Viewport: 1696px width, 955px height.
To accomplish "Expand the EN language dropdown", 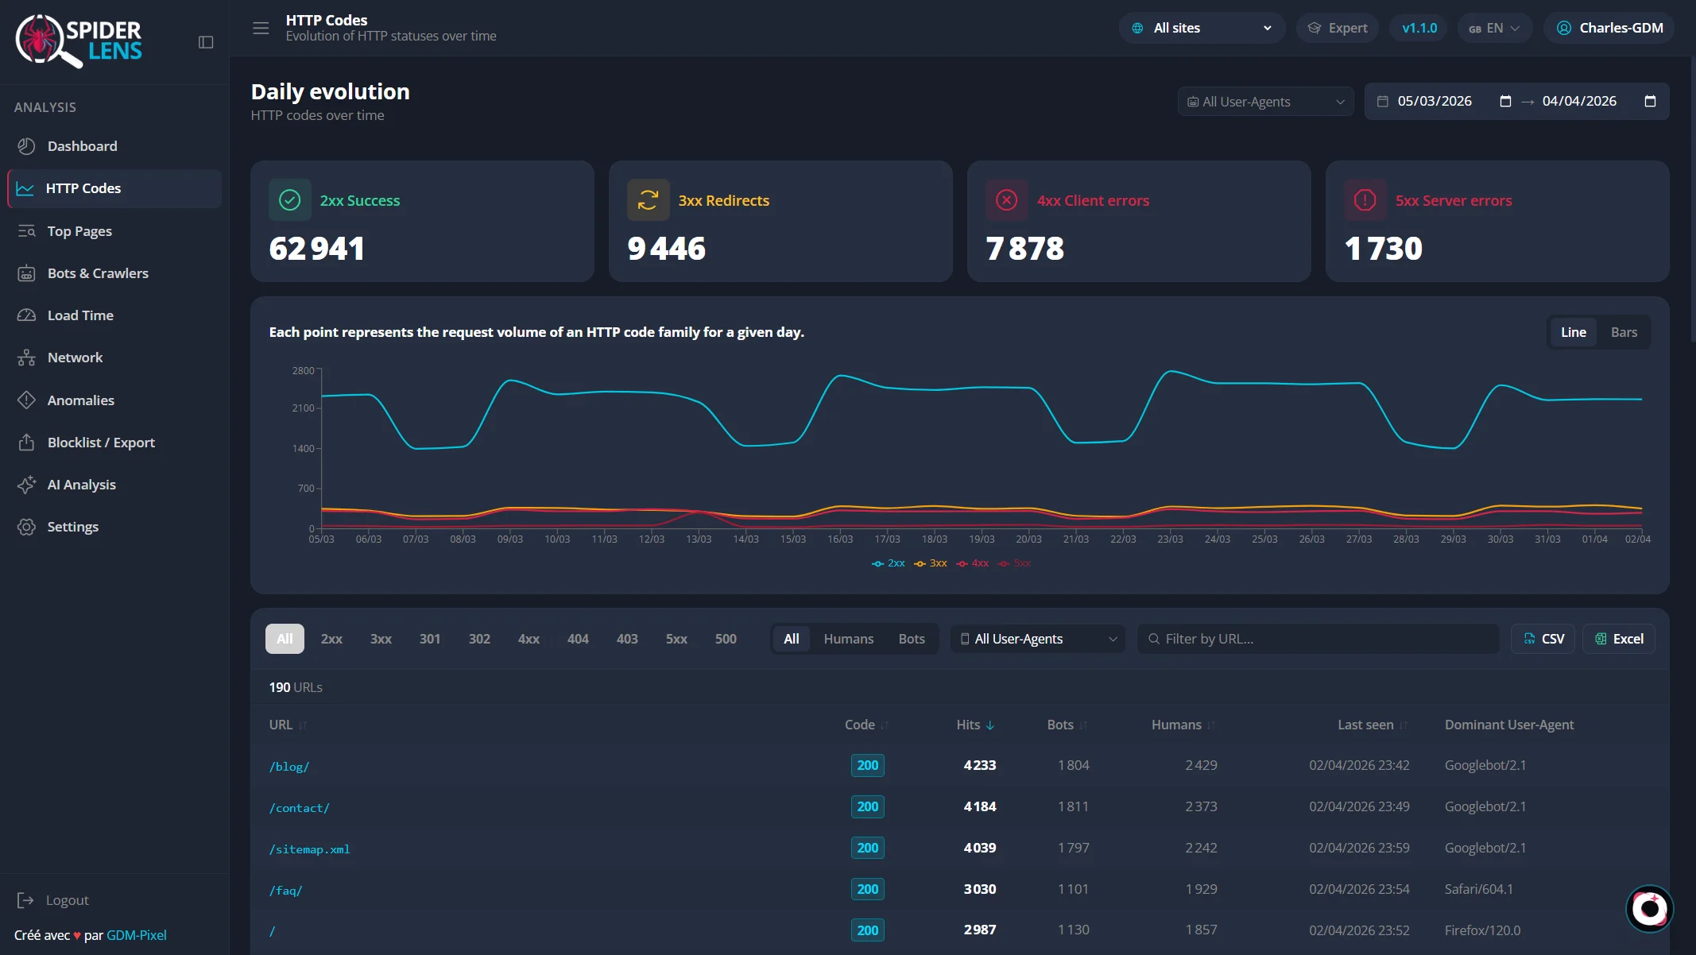I will (x=1493, y=27).
